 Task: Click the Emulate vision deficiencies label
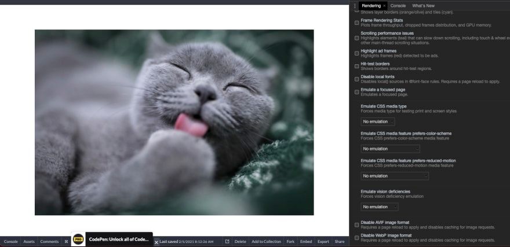click(x=385, y=191)
